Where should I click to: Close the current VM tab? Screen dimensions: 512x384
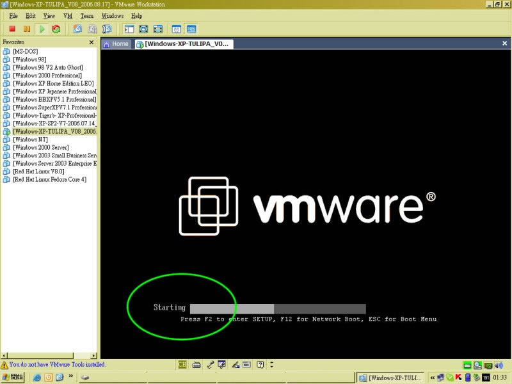pos(504,43)
